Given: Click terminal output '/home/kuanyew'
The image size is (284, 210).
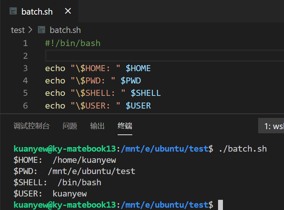Looking at the screenshot, I should coord(84,160).
